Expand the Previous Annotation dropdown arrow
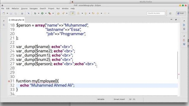 89,13
